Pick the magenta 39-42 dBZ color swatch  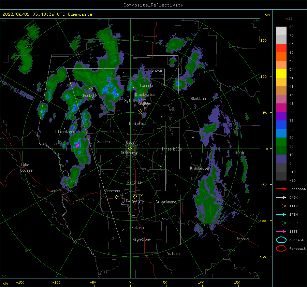(281, 108)
